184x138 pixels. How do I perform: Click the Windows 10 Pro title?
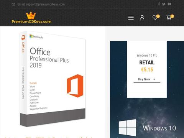(147, 56)
